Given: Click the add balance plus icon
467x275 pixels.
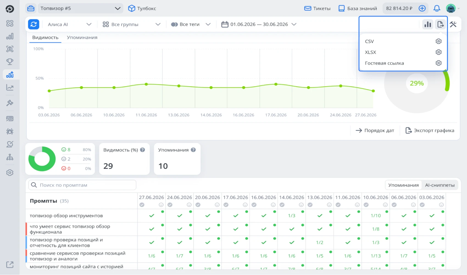Looking at the screenshot, I should coord(422,9).
